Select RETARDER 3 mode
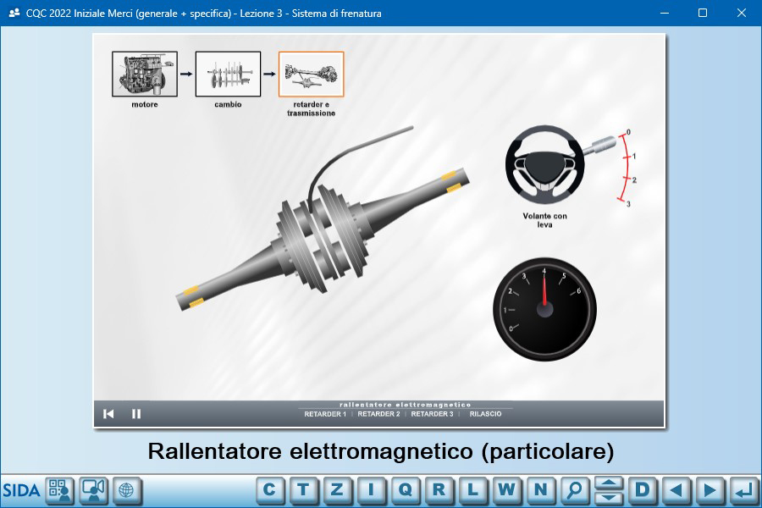The image size is (762, 508). coord(432,414)
